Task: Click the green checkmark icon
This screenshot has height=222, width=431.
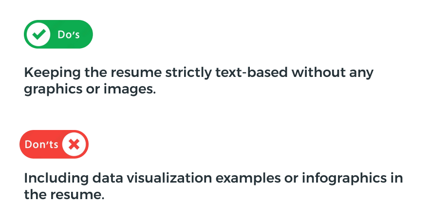Action: pyautogui.click(x=39, y=35)
